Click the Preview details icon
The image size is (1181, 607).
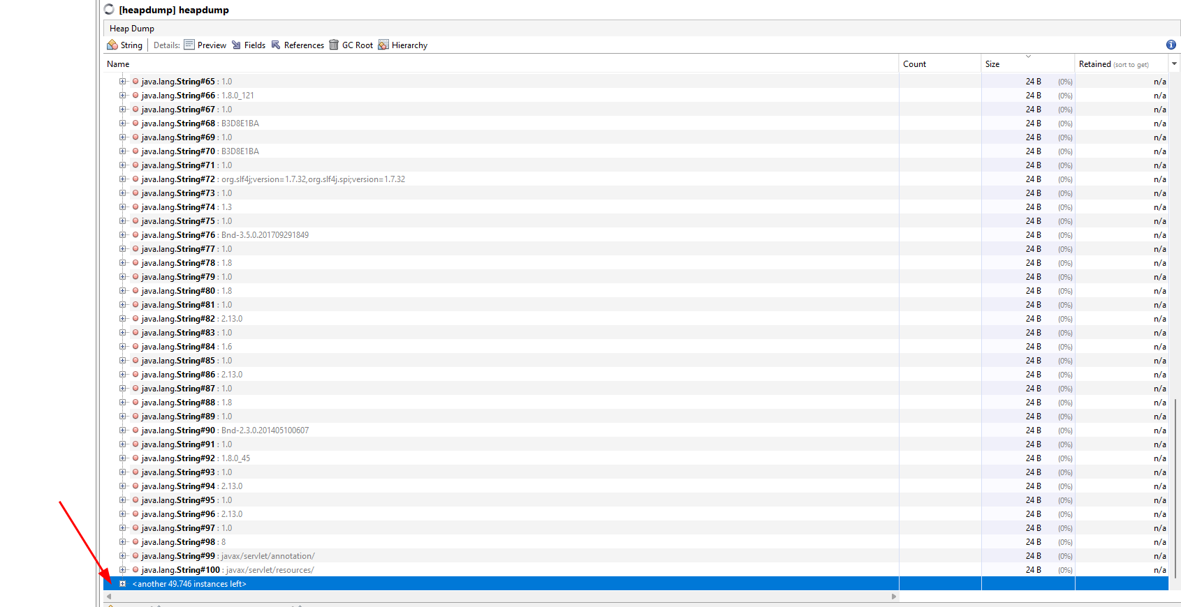point(189,45)
